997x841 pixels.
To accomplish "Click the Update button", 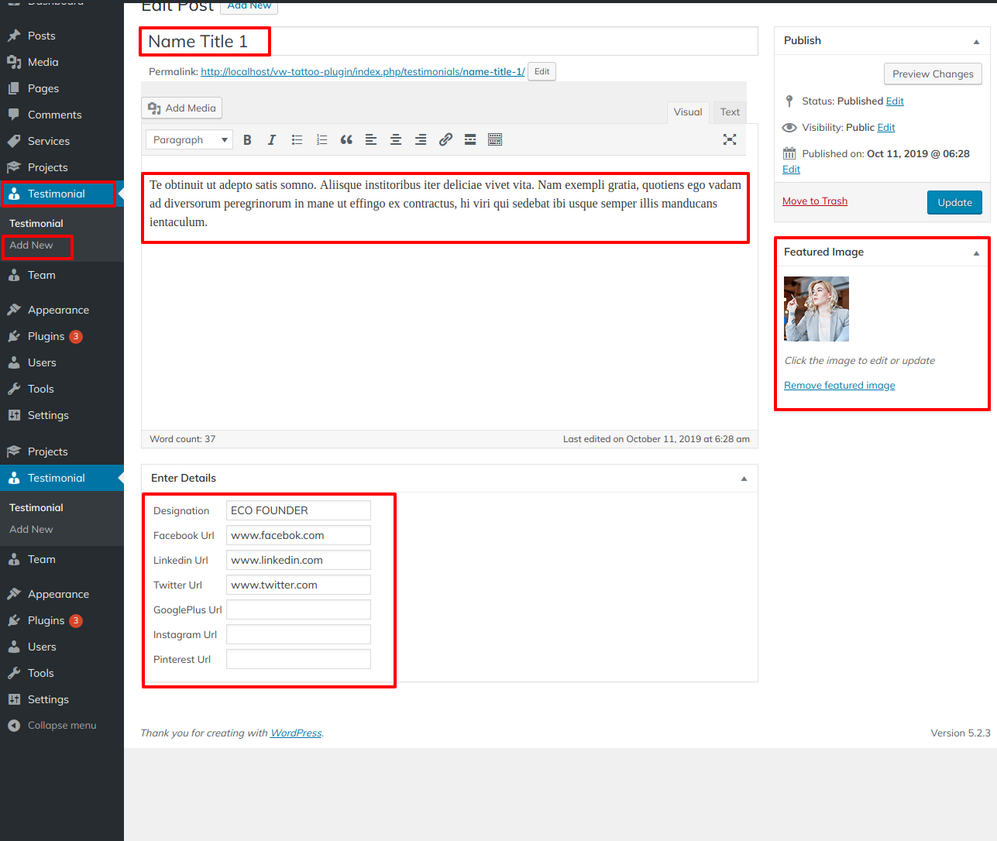I will [954, 203].
